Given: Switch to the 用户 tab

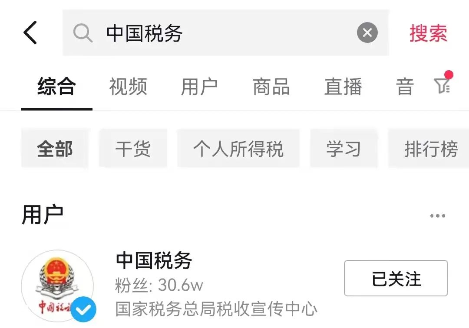Looking at the screenshot, I should click(x=199, y=87).
